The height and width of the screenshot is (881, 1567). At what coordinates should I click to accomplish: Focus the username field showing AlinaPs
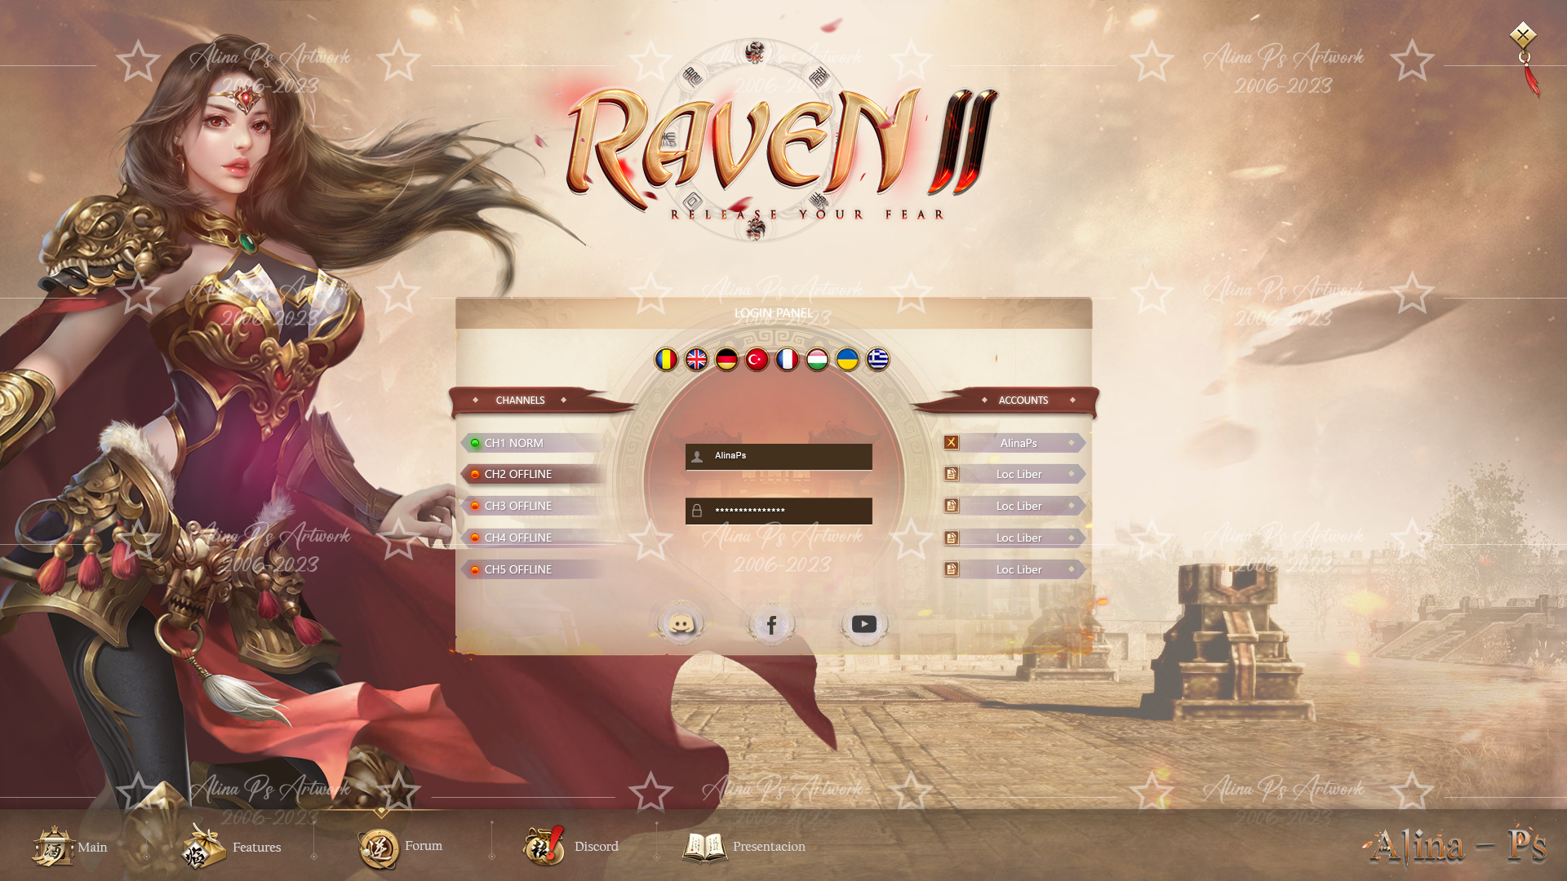(x=779, y=457)
